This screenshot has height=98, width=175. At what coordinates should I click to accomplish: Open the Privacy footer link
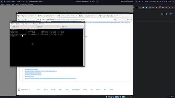(x=46, y=90)
